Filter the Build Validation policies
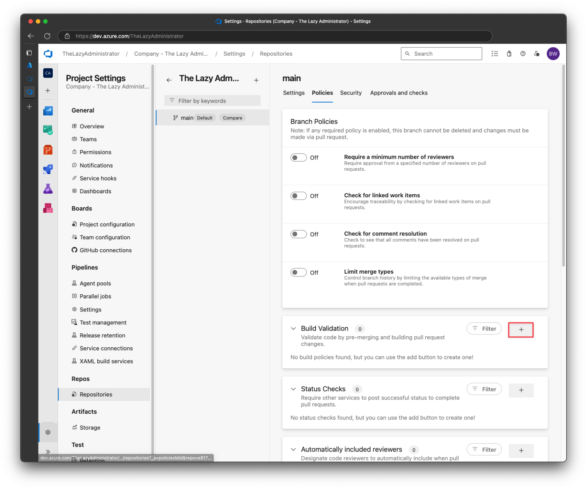The image size is (587, 489). point(484,328)
